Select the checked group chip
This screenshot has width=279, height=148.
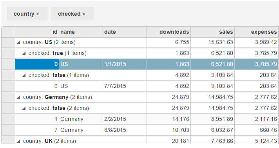[x=72, y=14]
